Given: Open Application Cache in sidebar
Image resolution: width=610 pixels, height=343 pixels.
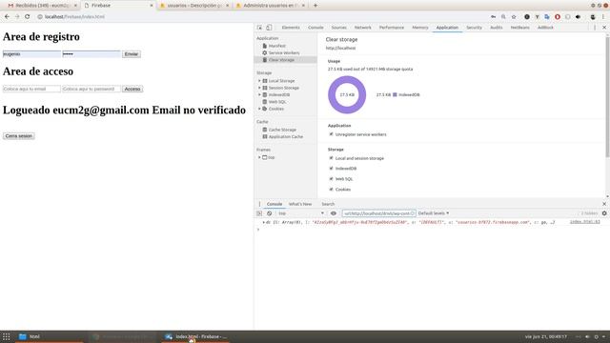Looking at the screenshot, I should (x=286, y=137).
